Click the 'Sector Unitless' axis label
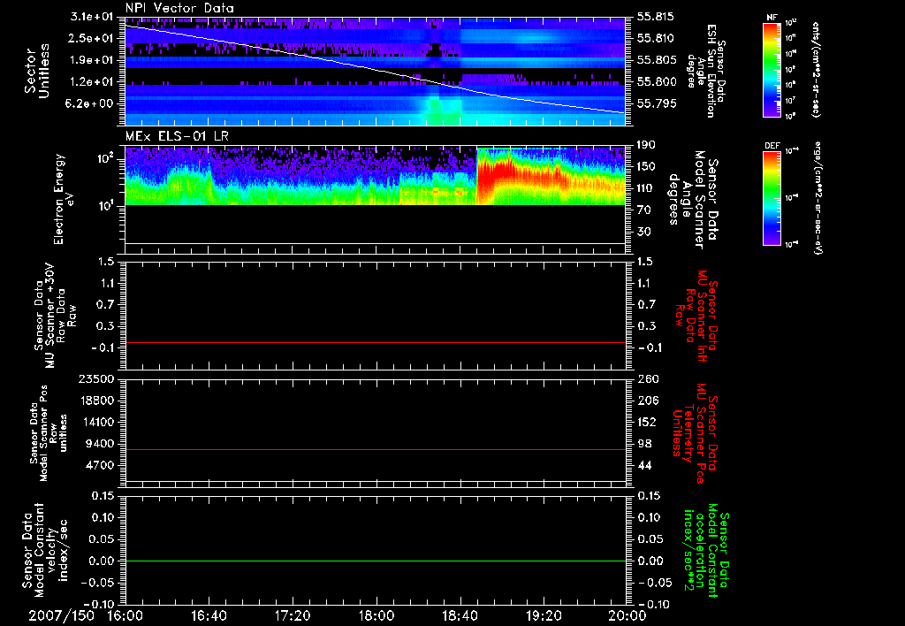Viewport: 905px width, 626px height. point(37,71)
